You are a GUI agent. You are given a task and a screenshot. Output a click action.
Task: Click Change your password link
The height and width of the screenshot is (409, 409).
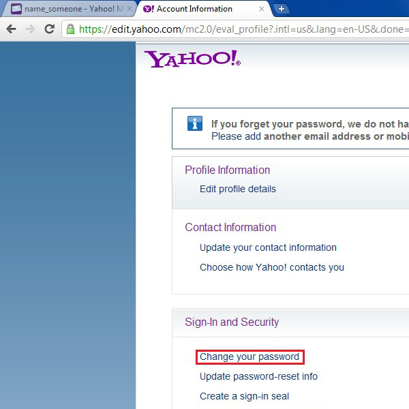(x=249, y=357)
